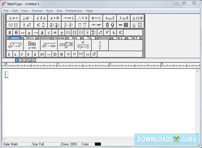Insert the one-half fraction expression
Screen dimensions: 202x148
click(x=100, y=45)
